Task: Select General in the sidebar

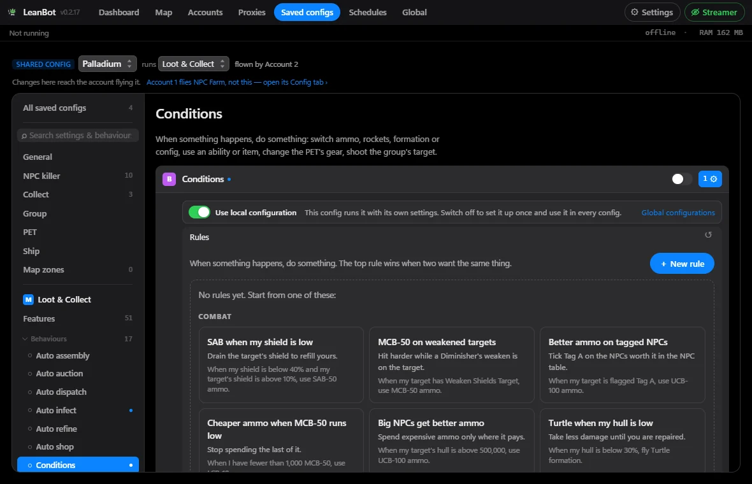Action: coord(78,157)
